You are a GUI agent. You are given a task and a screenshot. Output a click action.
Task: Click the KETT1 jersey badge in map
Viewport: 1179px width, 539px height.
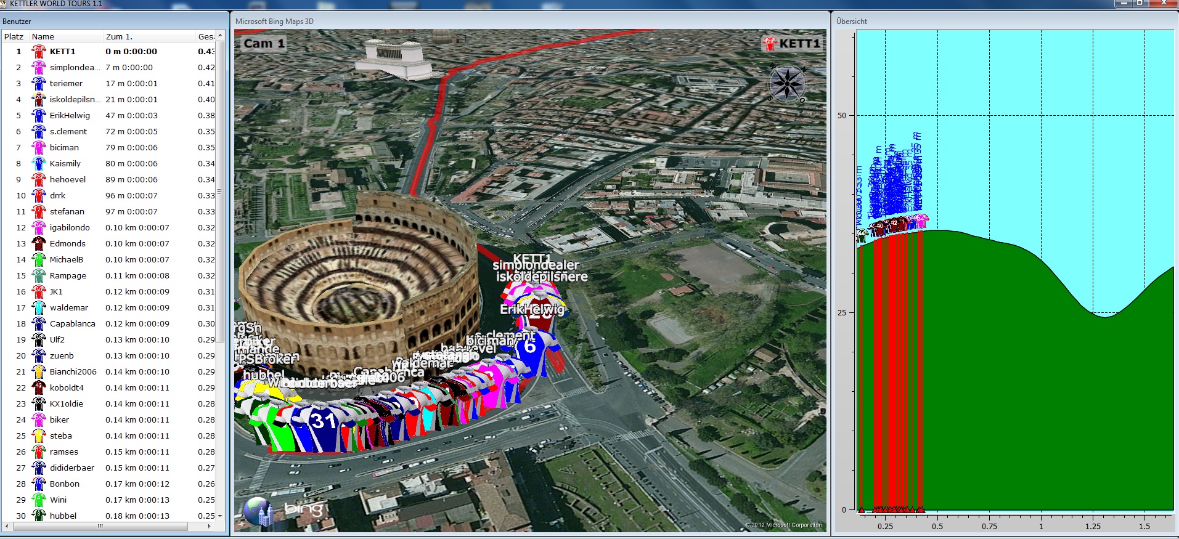coord(769,44)
